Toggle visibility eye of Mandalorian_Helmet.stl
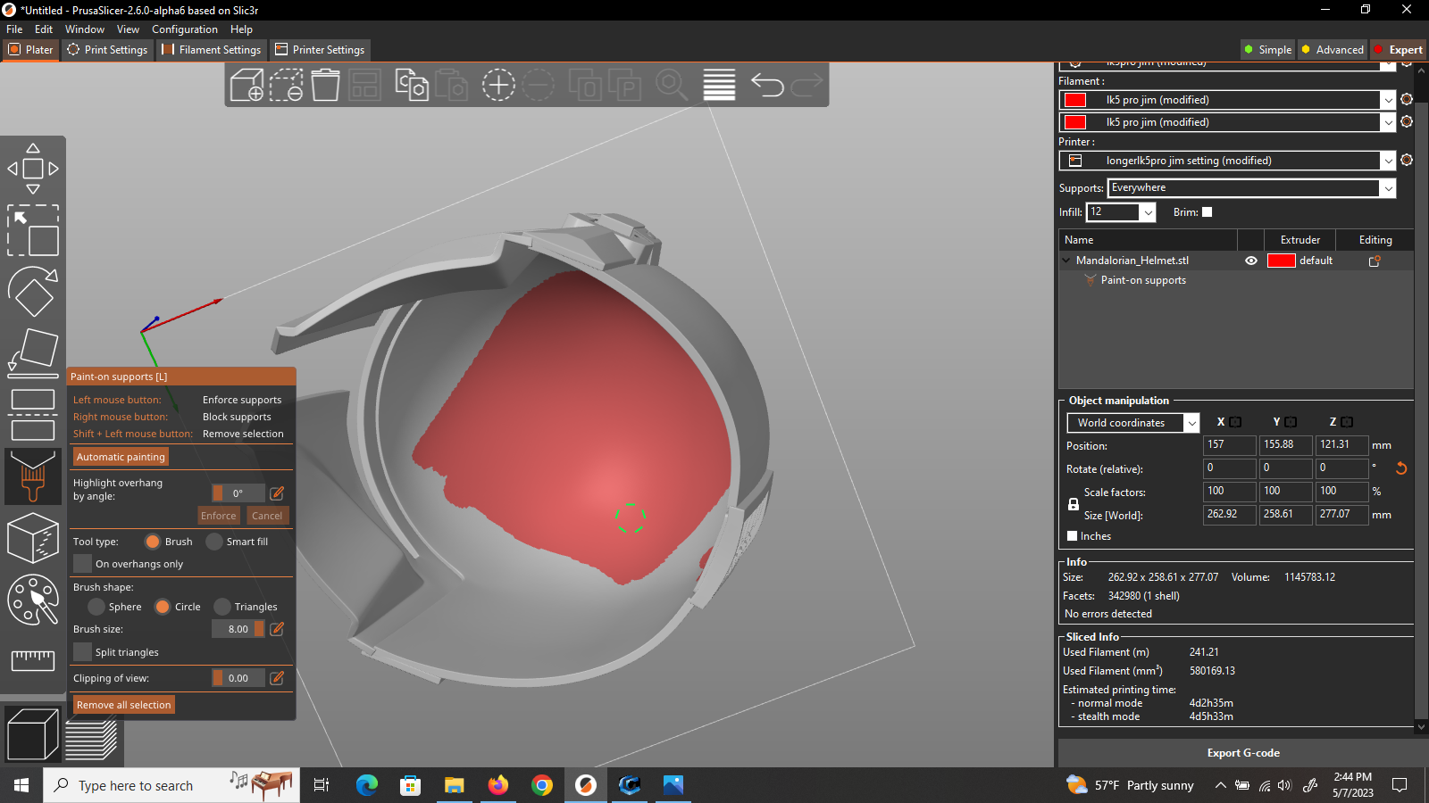The image size is (1429, 803). coord(1251,261)
